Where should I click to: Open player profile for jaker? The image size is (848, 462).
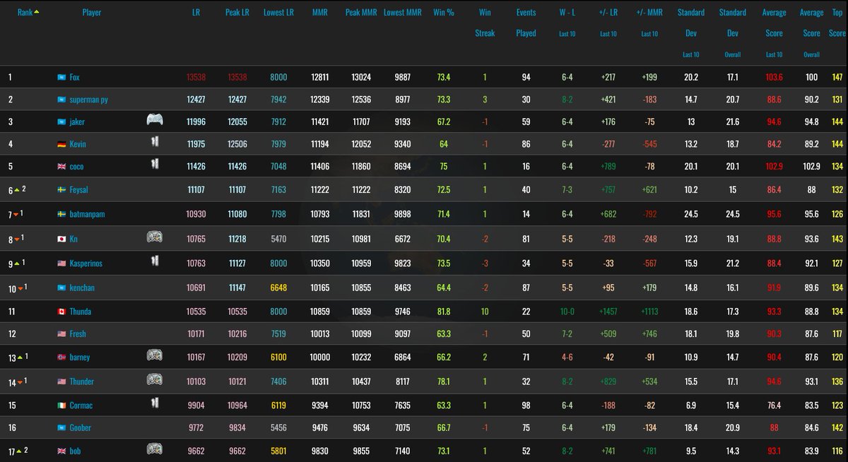(77, 122)
